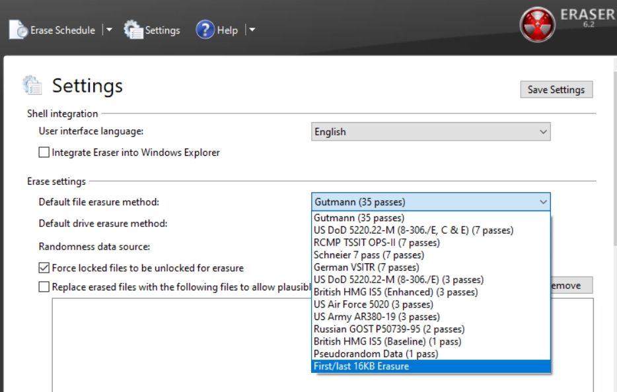Click inside the plausible deniability files list
617x392 pixels.
pyautogui.click(x=181, y=345)
